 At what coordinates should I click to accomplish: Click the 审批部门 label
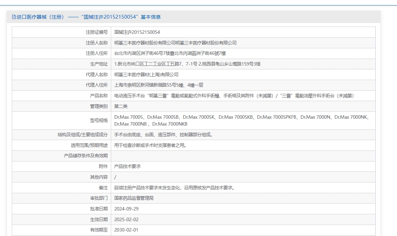click(x=99, y=198)
